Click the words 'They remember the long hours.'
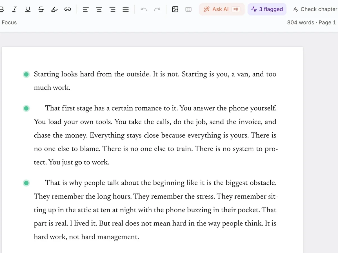This screenshot has width=338, height=253. point(83,196)
